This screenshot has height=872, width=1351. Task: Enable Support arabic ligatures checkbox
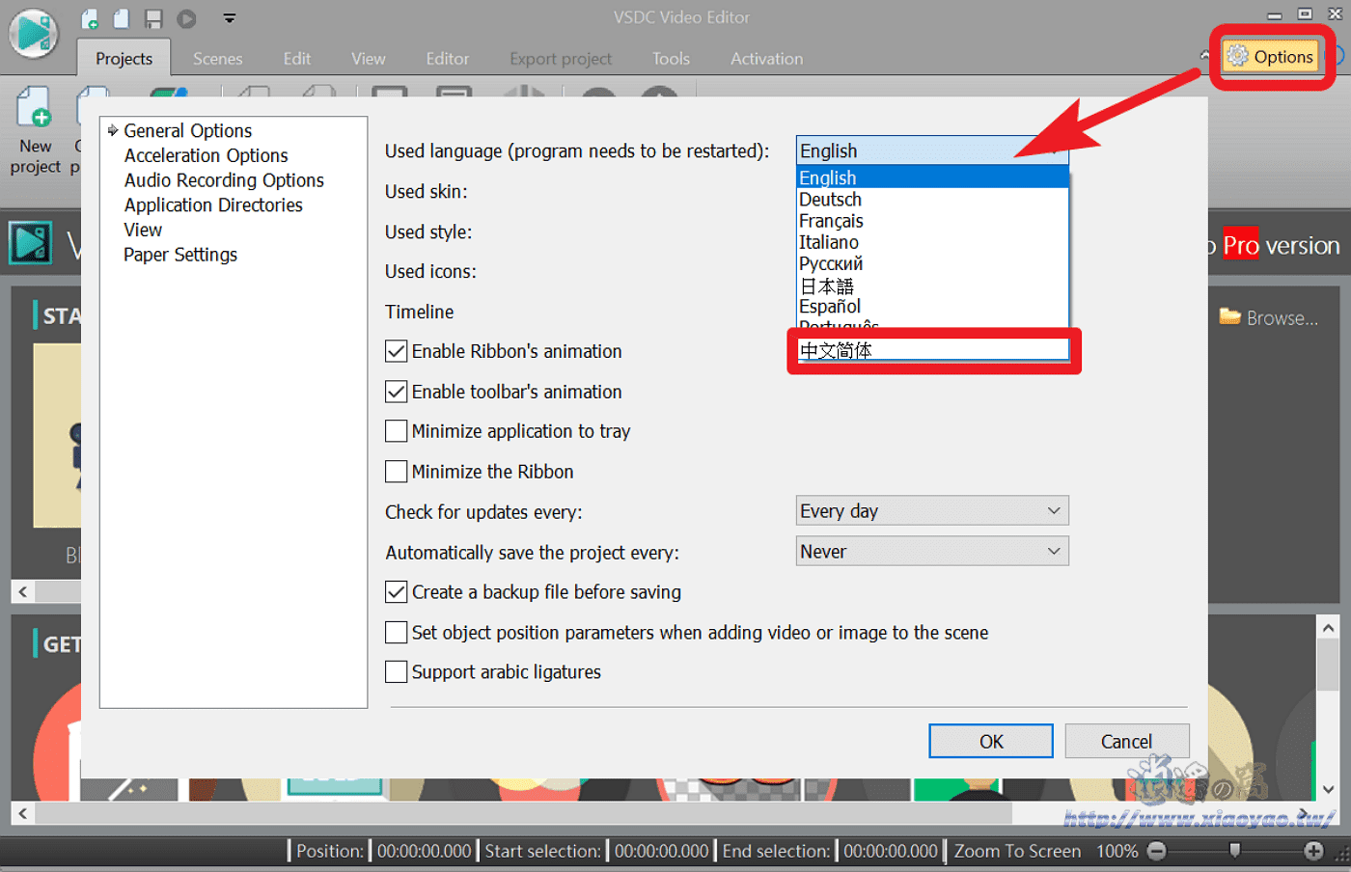pyautogui.click(x=396, y=672)
